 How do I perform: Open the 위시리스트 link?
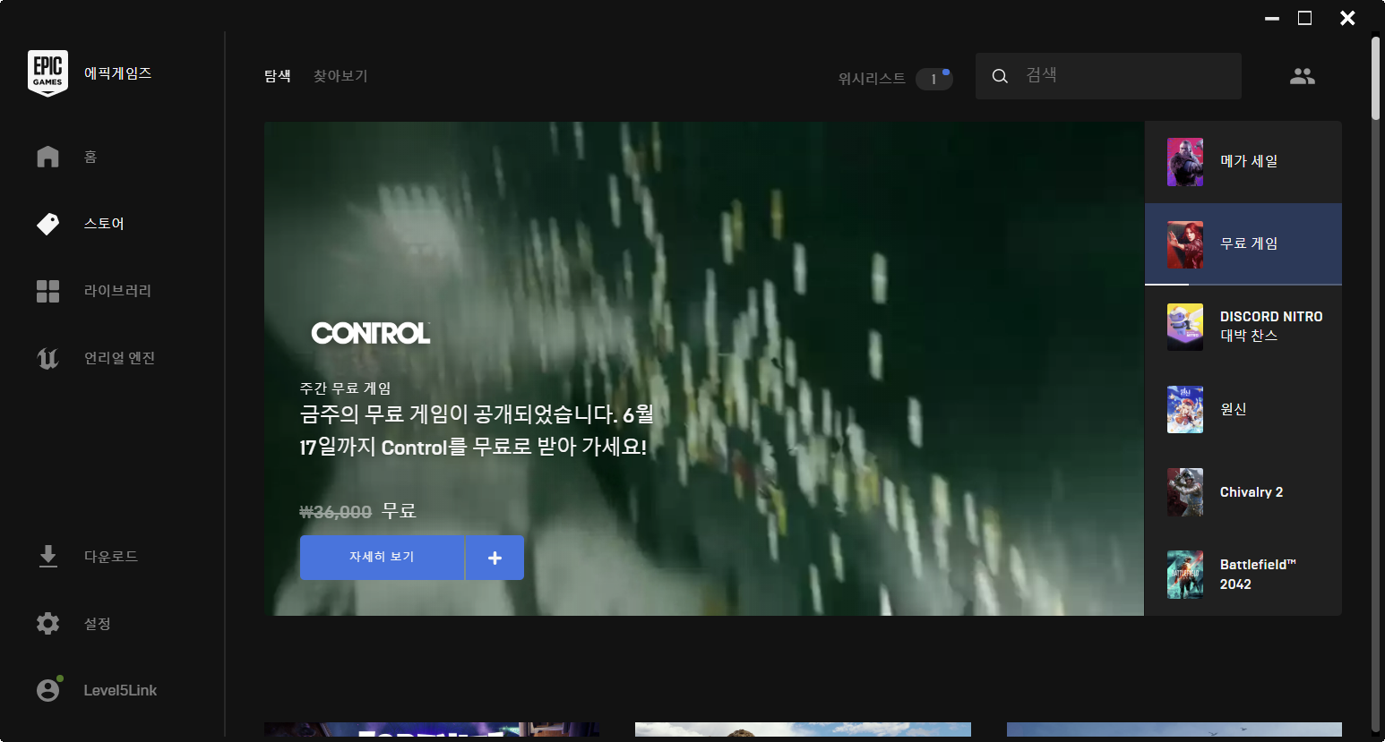[872, 79]
